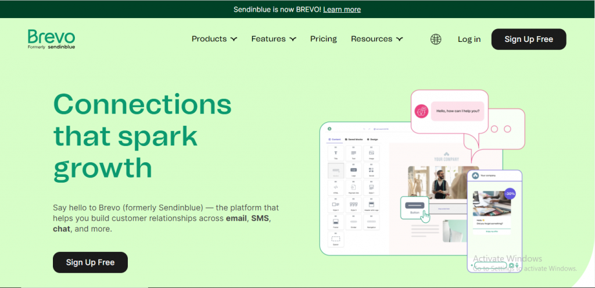This screenshot has height=288, width=595.
Task: Click Sign Up Free in the header
Action: [529, 39]
